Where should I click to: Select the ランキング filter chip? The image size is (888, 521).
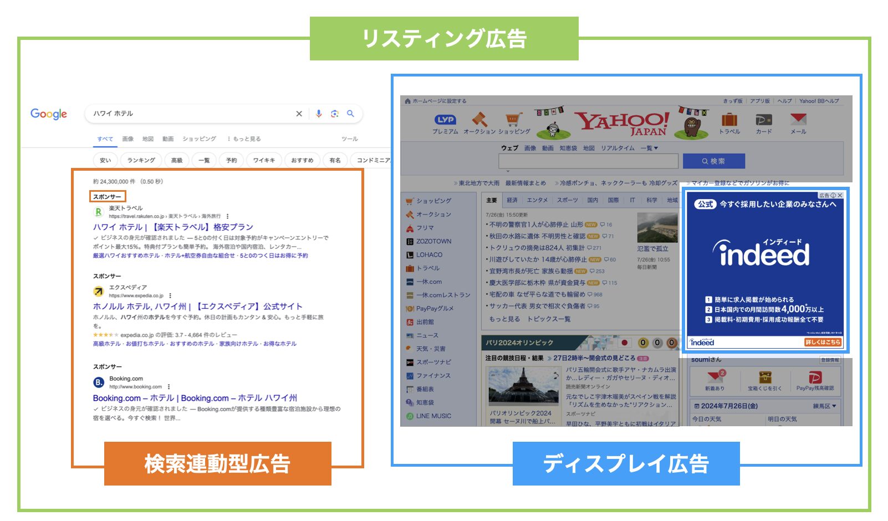[141, 160]
